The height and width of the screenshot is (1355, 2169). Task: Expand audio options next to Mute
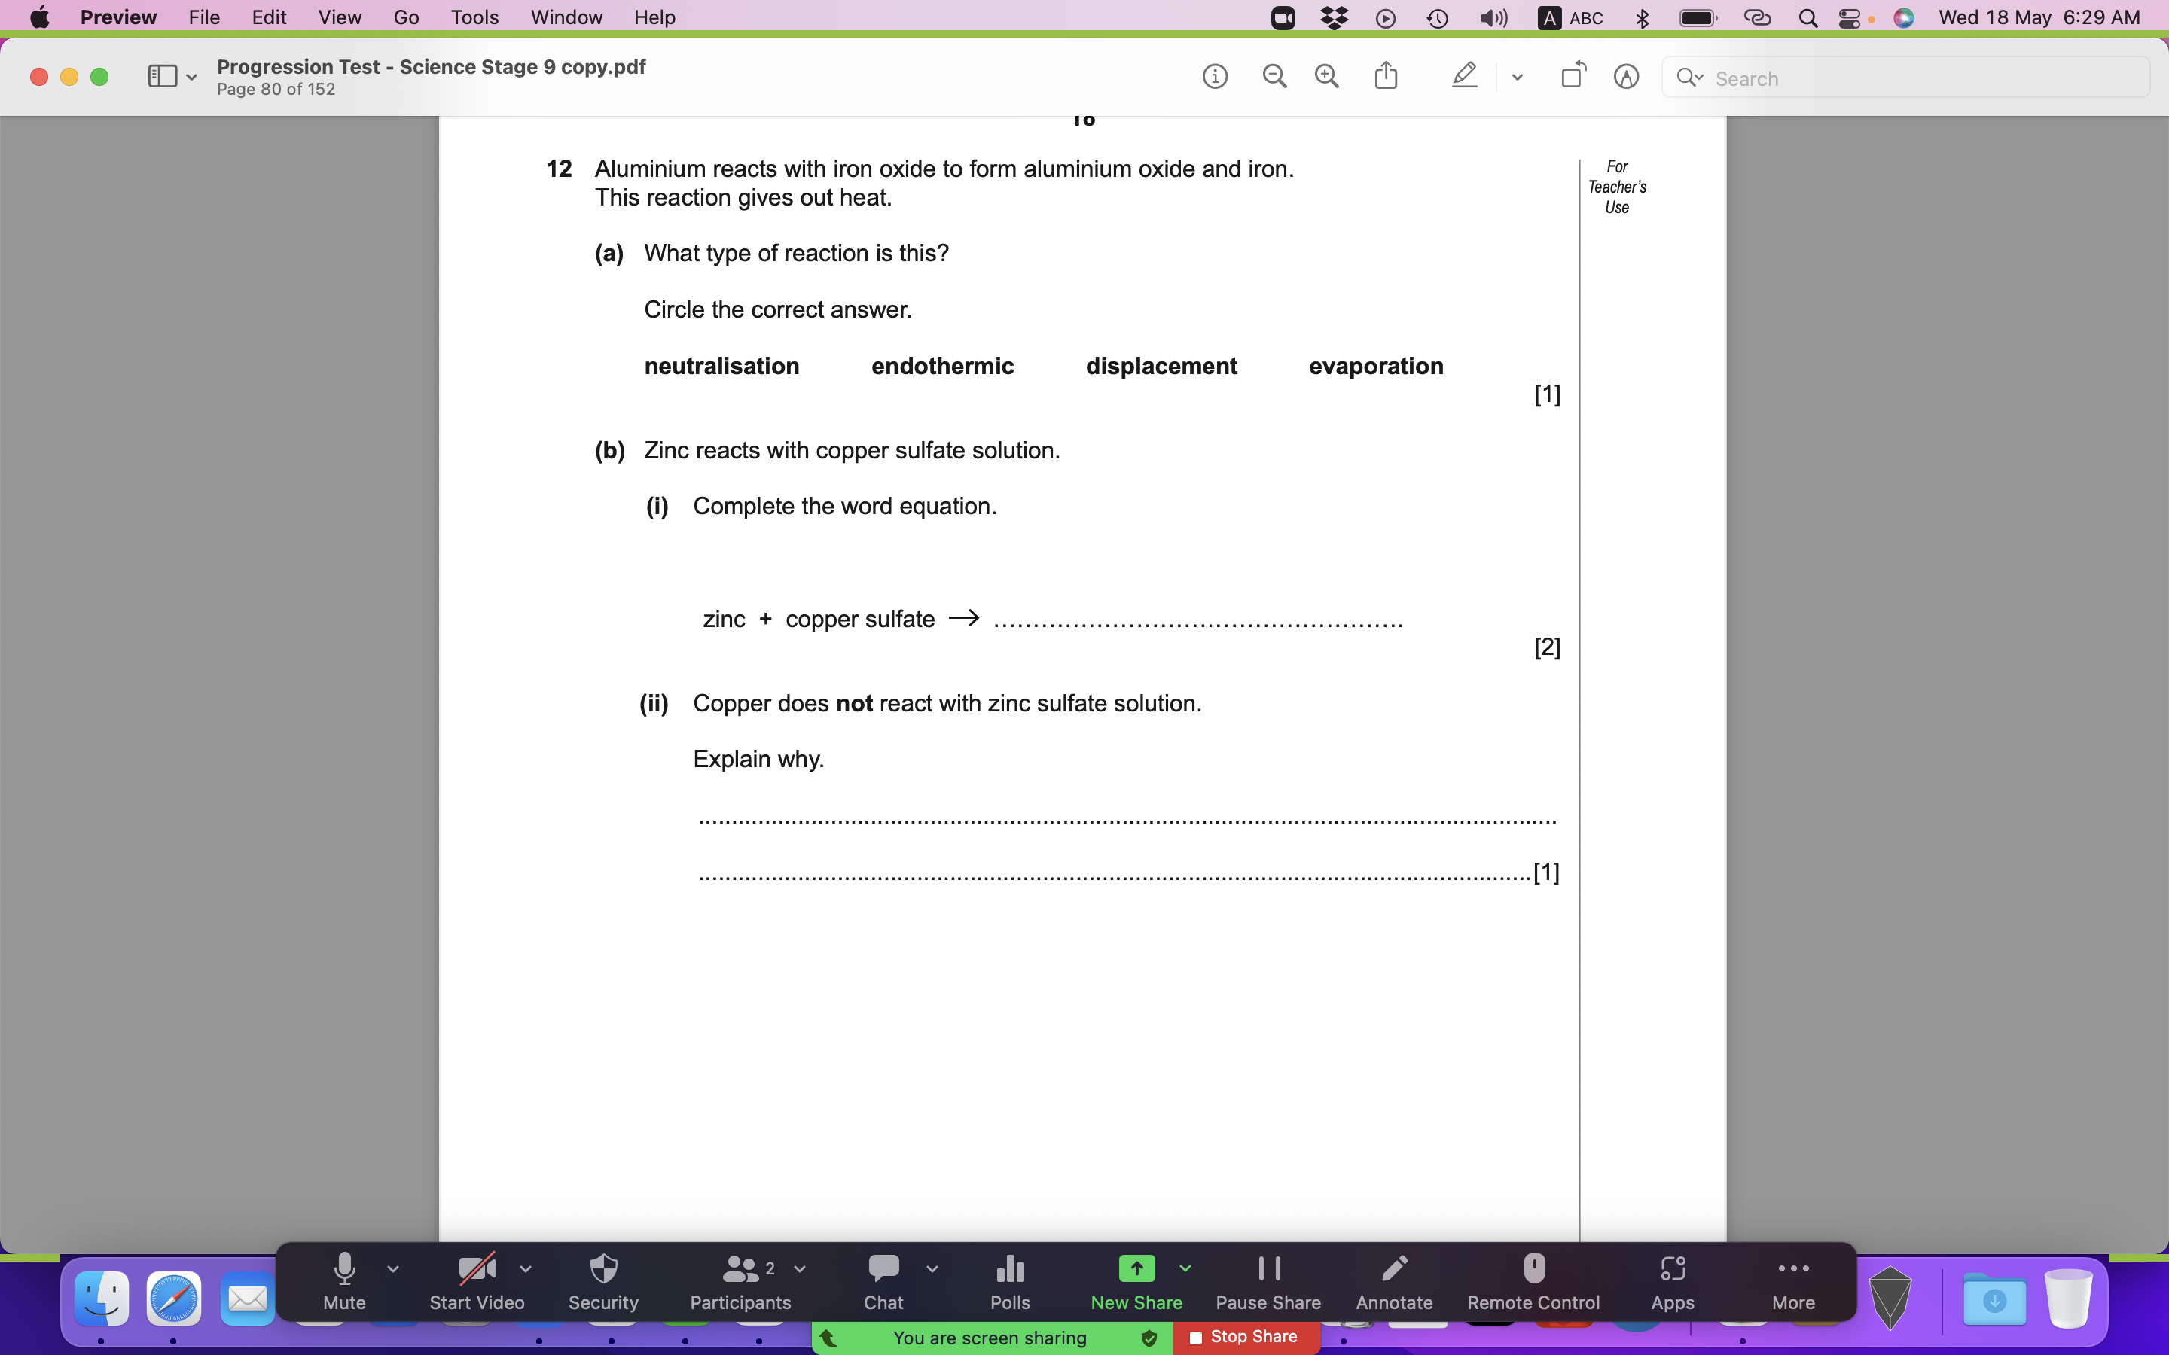click(392, 1268)
